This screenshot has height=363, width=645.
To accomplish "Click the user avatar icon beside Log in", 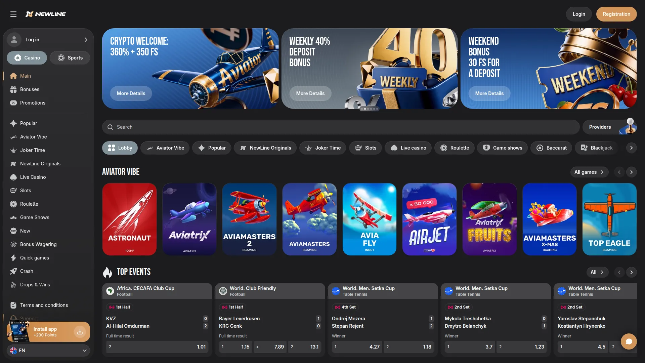I will 14,40.
